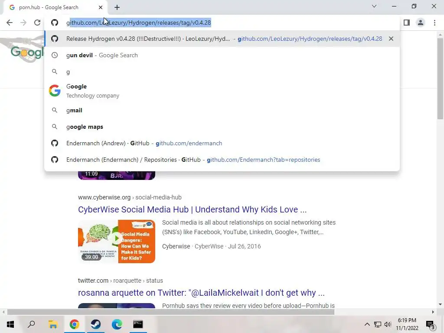Viewport: 444px width, 333px height.
Task: Select the Release Hydrogen v0.4.28 suggestion
Action: click(x=222, y=39)
